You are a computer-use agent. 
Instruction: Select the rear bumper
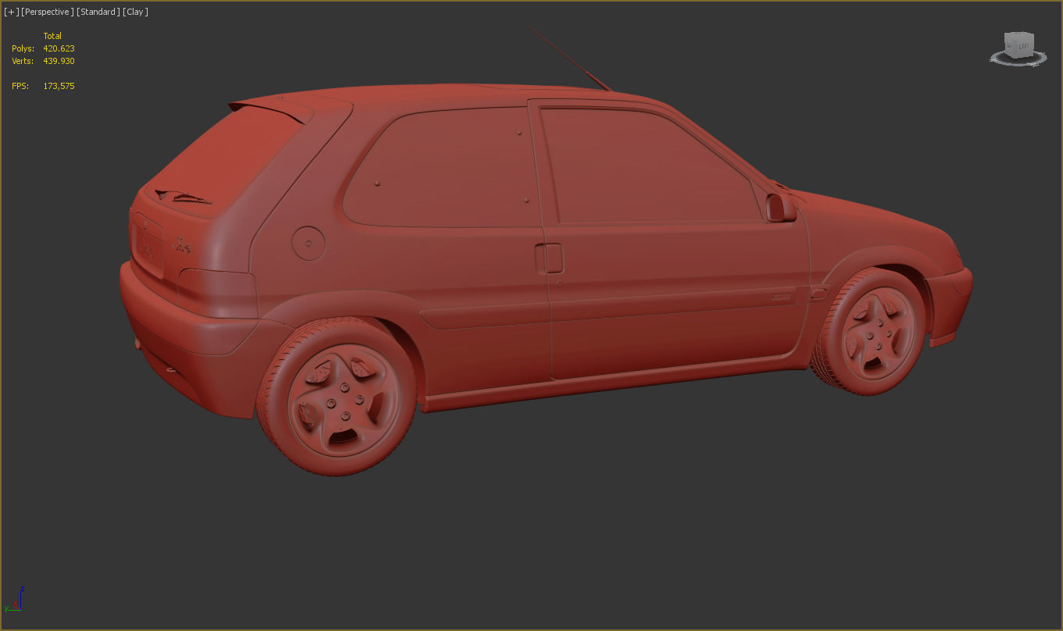[187, 344]
